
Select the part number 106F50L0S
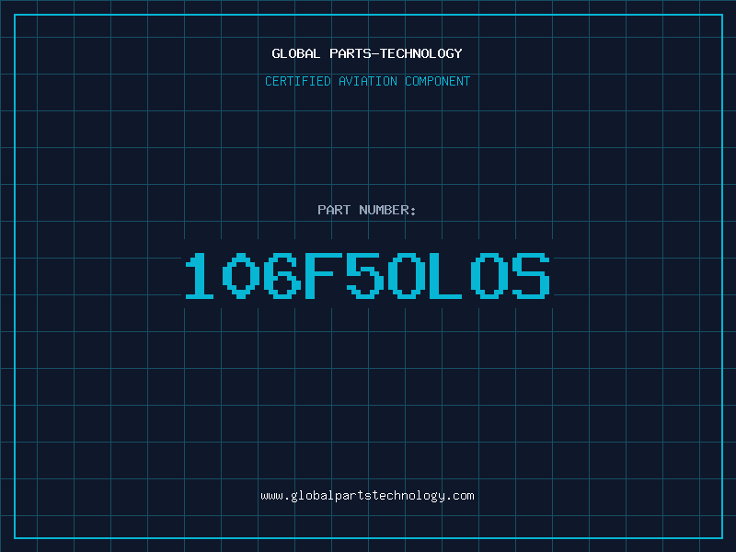pyautogui.click(x=367, y=275)
